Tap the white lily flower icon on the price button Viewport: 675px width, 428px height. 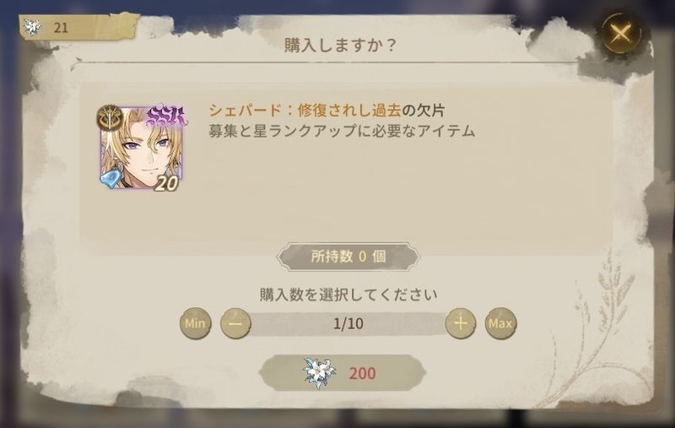[319, 373]
